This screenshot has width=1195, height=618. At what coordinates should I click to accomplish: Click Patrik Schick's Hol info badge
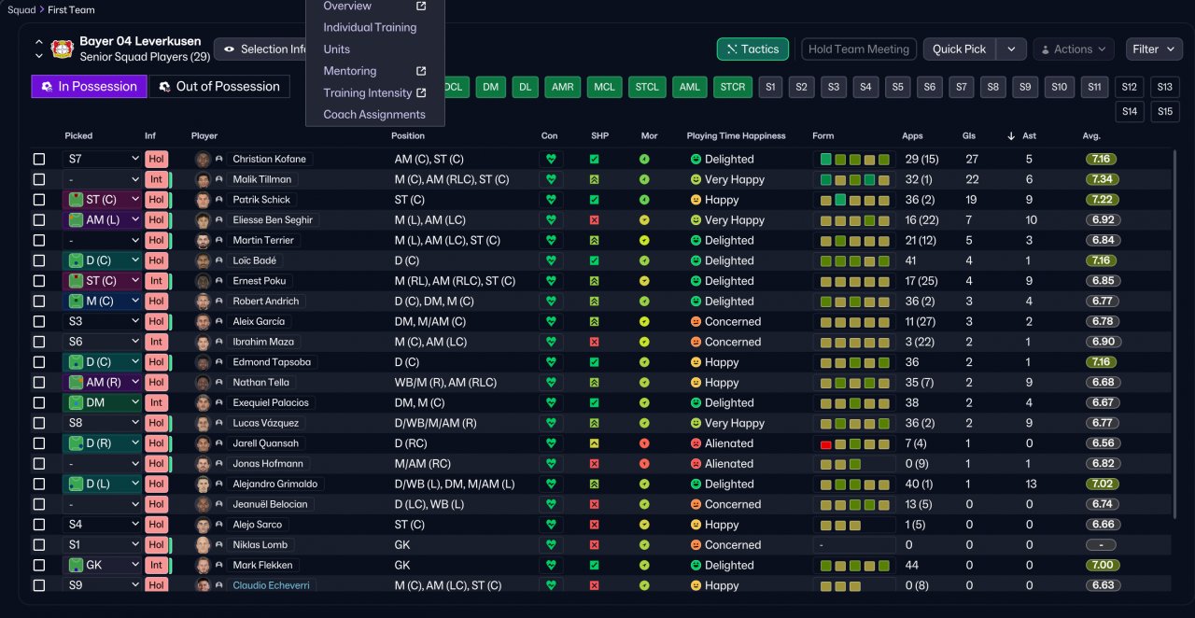tap(156, 200)
